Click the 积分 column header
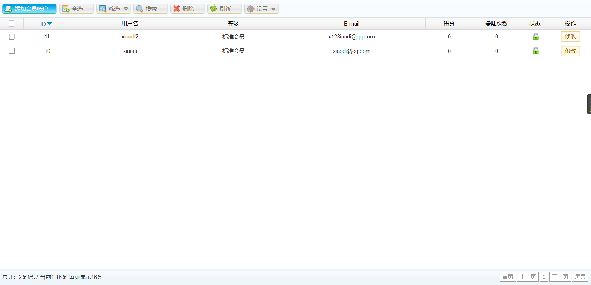 tap(449, 23)
